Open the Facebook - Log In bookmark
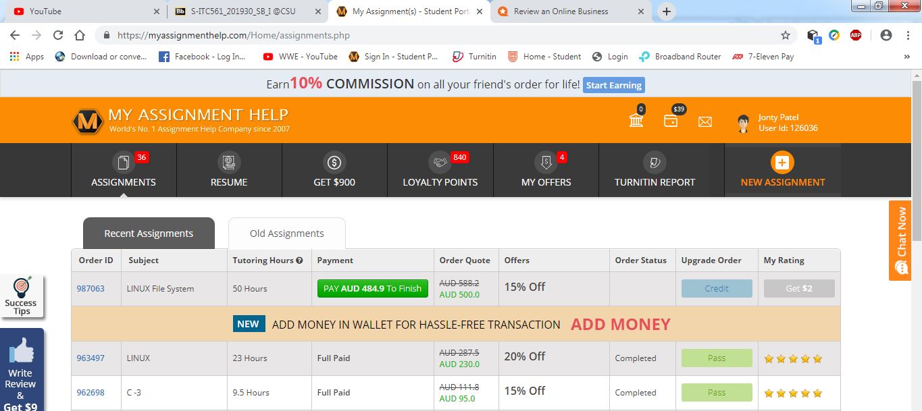Viewport: 922px width, 411px height. click(x=203, y=57)
